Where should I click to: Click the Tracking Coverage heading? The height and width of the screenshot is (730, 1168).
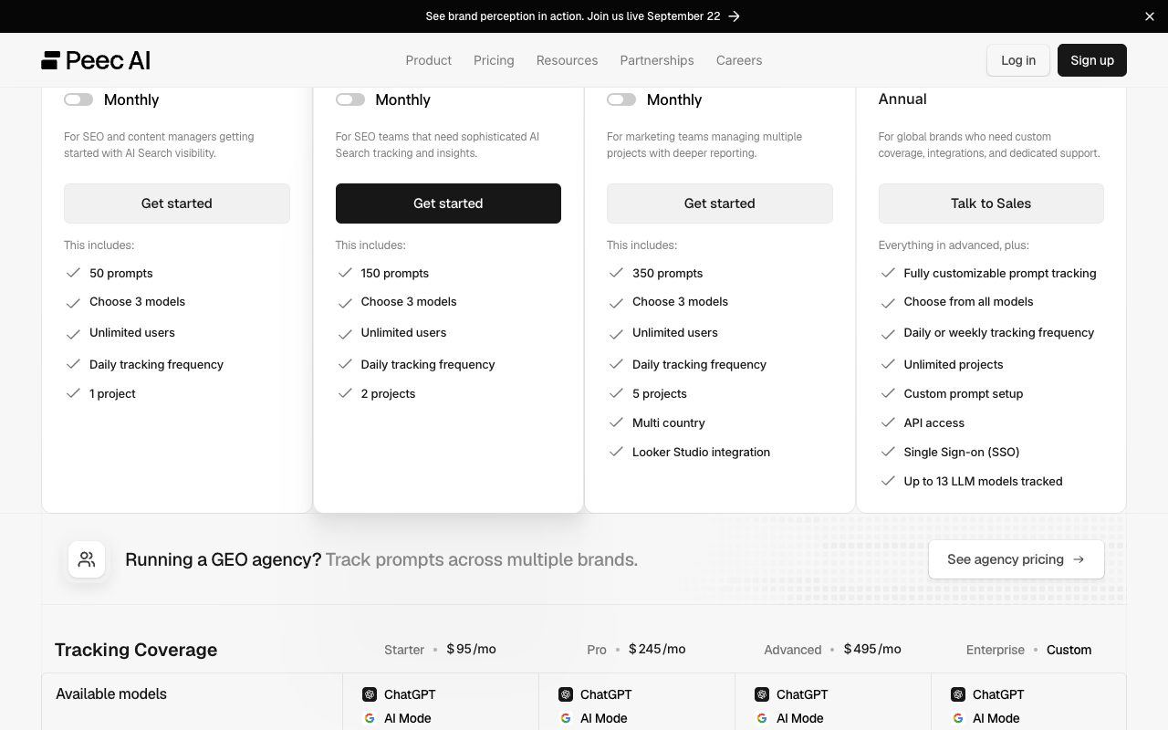136,650
